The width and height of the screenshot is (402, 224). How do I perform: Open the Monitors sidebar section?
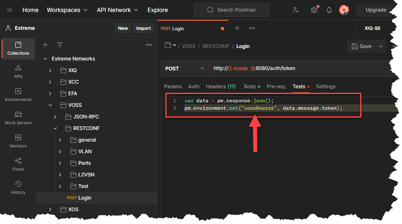coord(18,141)
